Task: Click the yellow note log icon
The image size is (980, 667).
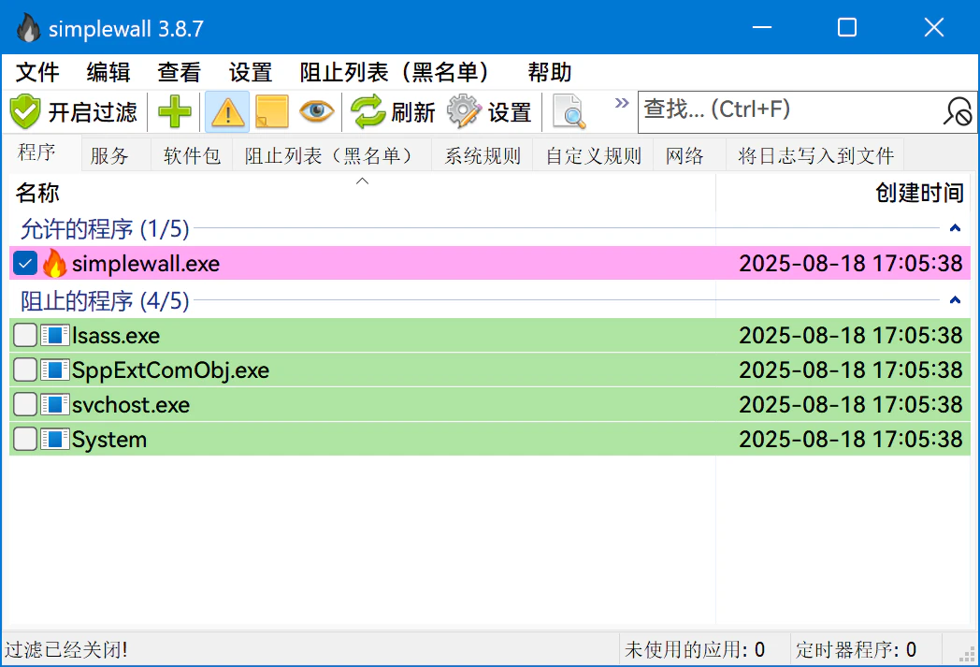Action: pyautogui.click(x=272, y=112)
